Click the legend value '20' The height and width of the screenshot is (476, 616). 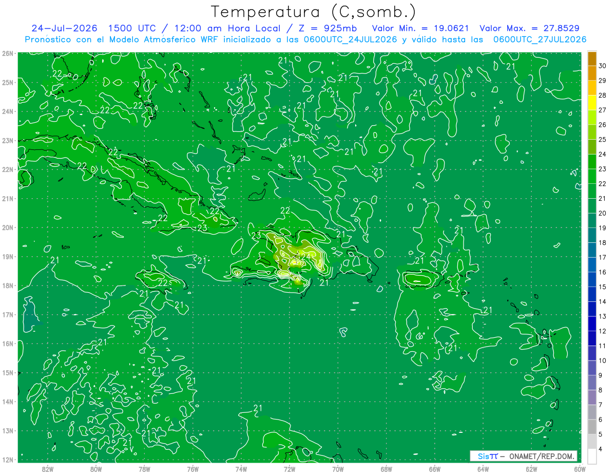coord(602,213)
